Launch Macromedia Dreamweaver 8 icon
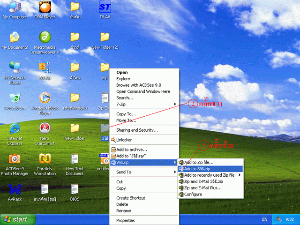Viewport: 300px width, 225px height. (x=45, y=43)
